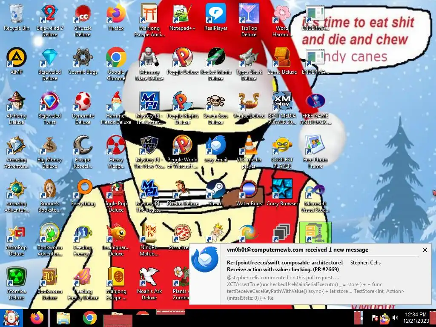The height and width of the screenshot is (327, 436).
Task: Launch Pixelus Deluxe shortcut
Action: click(x=182, y=193)
